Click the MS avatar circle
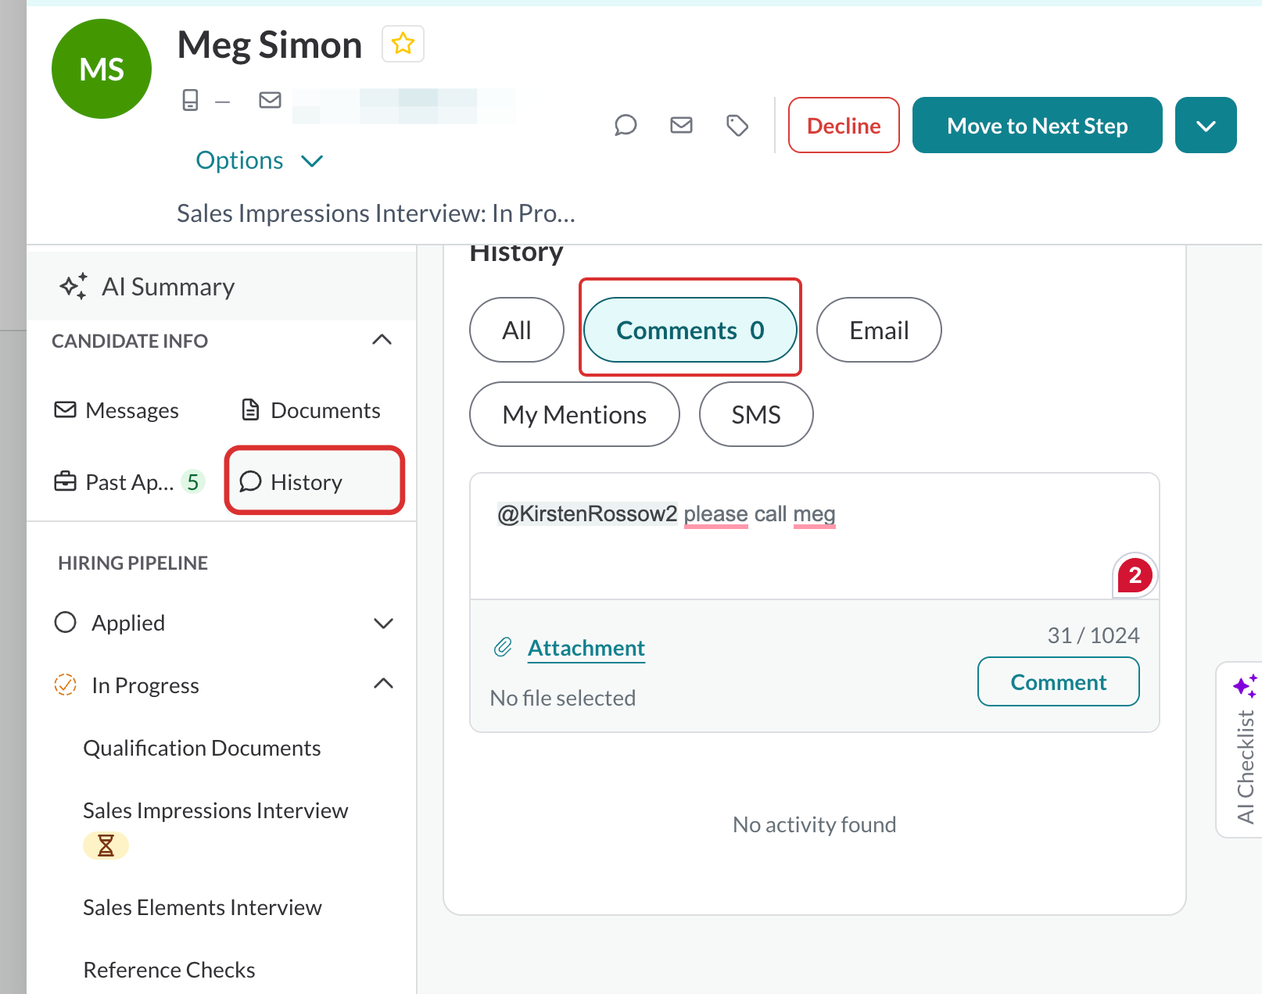This screenshot has height=994, width=1262. (x=102, y=69)
